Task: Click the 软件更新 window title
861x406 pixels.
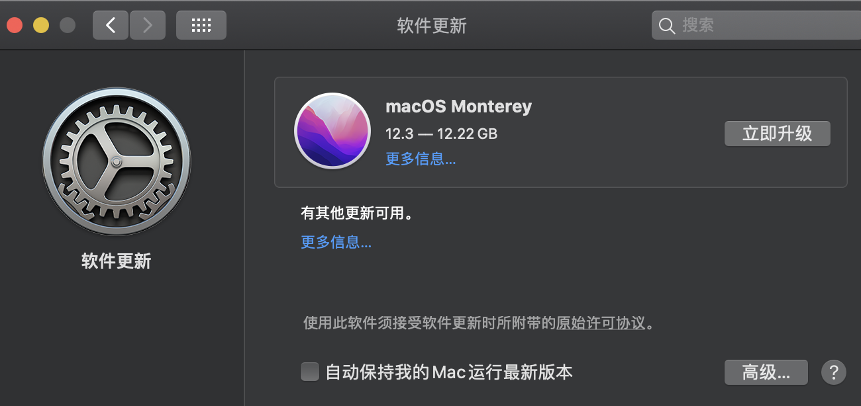Action: click(x=432, y=26)
